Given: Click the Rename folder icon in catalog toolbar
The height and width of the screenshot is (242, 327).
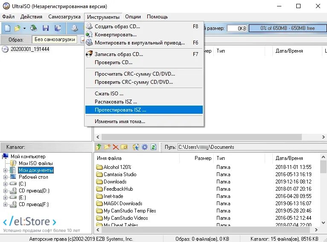Looking at the screenshot, I should [x=124, y=147].
